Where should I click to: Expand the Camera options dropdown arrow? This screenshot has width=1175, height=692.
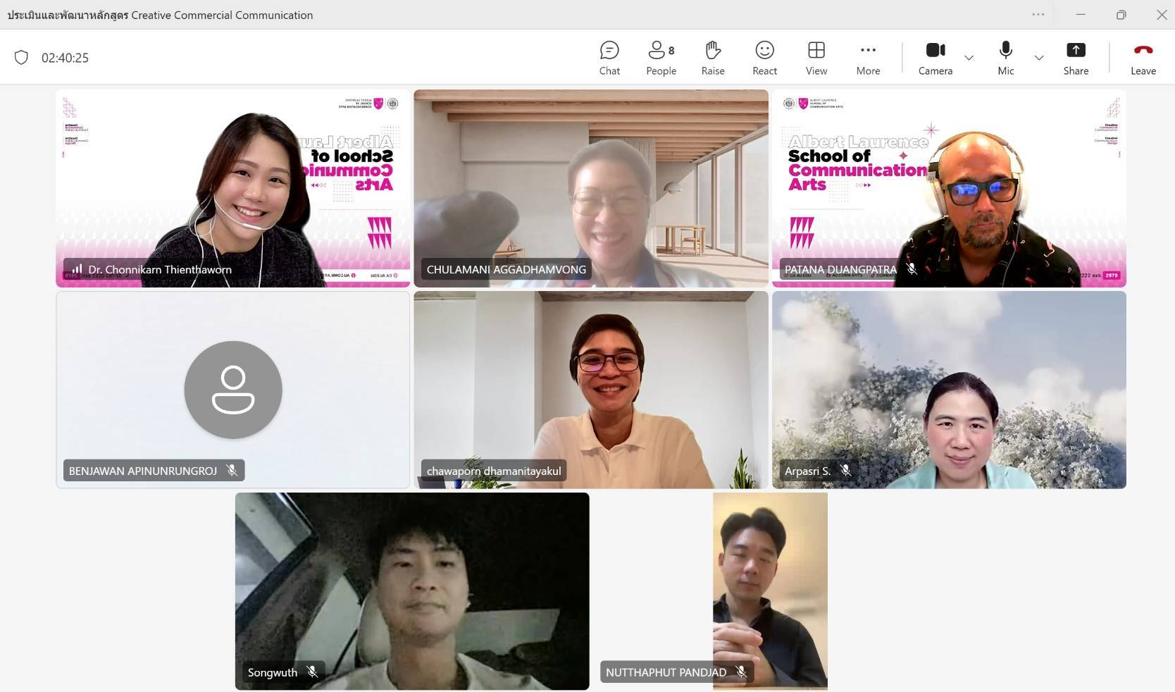coord(969,58)
